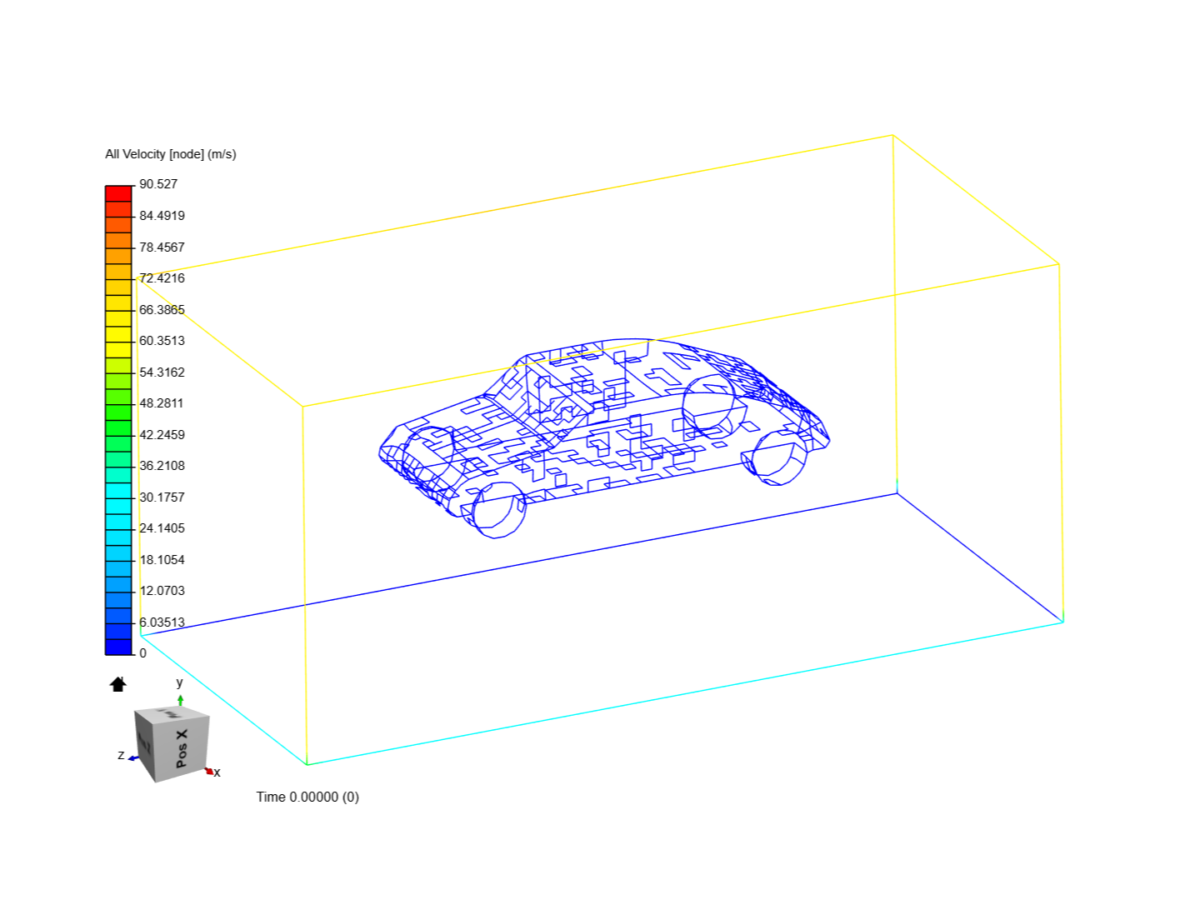This screenshot has width=1200, height=900.
Task: Select the dark left face of orientation cube
Action: (x=145, y=745)
